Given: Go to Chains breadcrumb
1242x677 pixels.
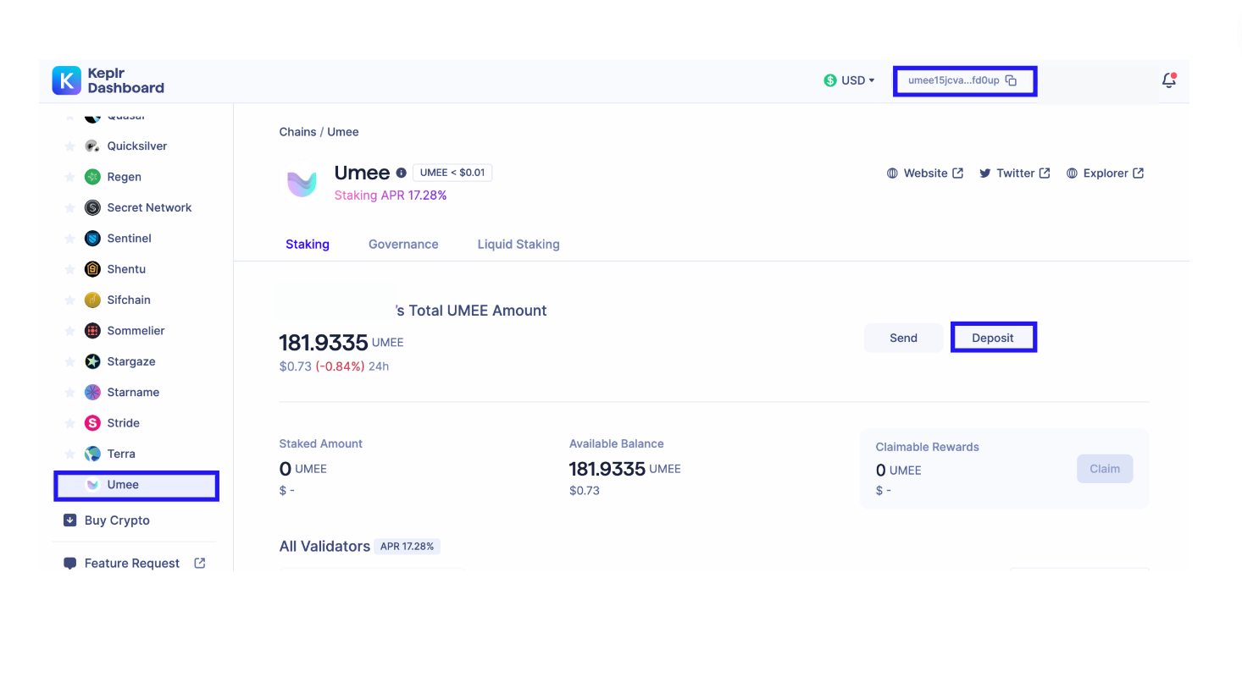Looking at the screenshot, I should coord(297,132).
